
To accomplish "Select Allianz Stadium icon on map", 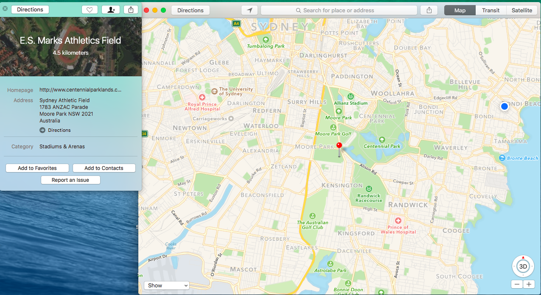I will tap(351, 96).
